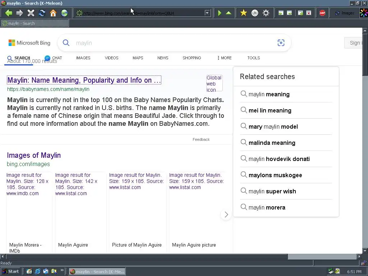Launch Internet Explorer from quick launch
The image size is (368, 276).
(x=37, y=272)
